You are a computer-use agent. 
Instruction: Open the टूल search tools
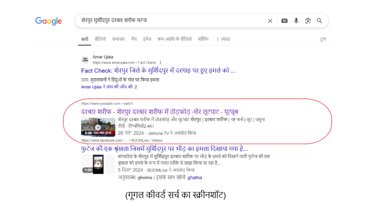click(323, 39)
